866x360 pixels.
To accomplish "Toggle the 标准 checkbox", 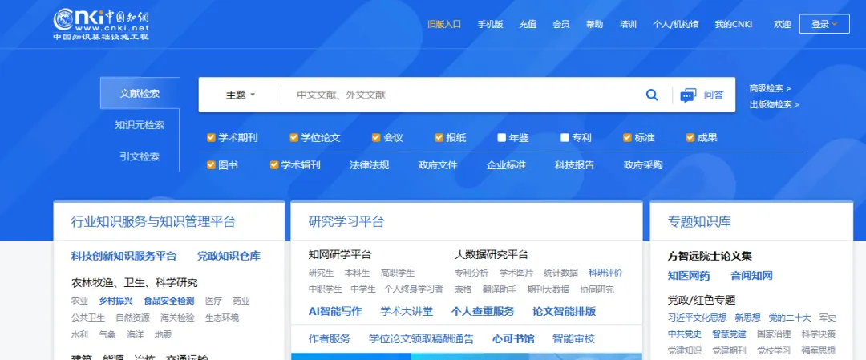I will click(x=627, y=137).
